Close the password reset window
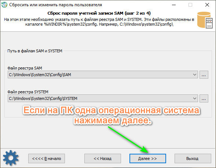The width and height of the screenshot is (216, 168). (x=207, y=5)
